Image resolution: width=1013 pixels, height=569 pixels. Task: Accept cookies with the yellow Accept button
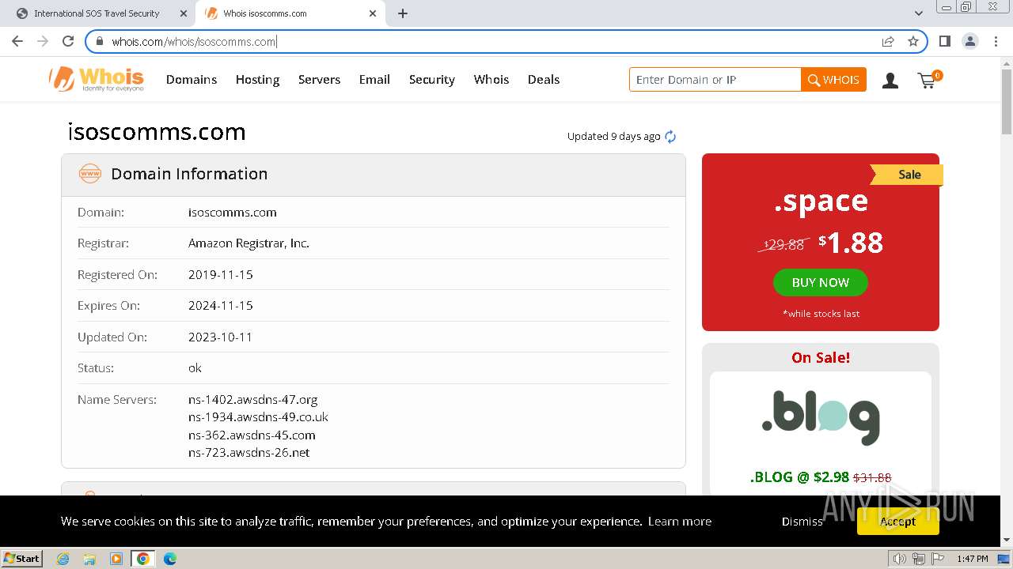click(x=897, y=522)
